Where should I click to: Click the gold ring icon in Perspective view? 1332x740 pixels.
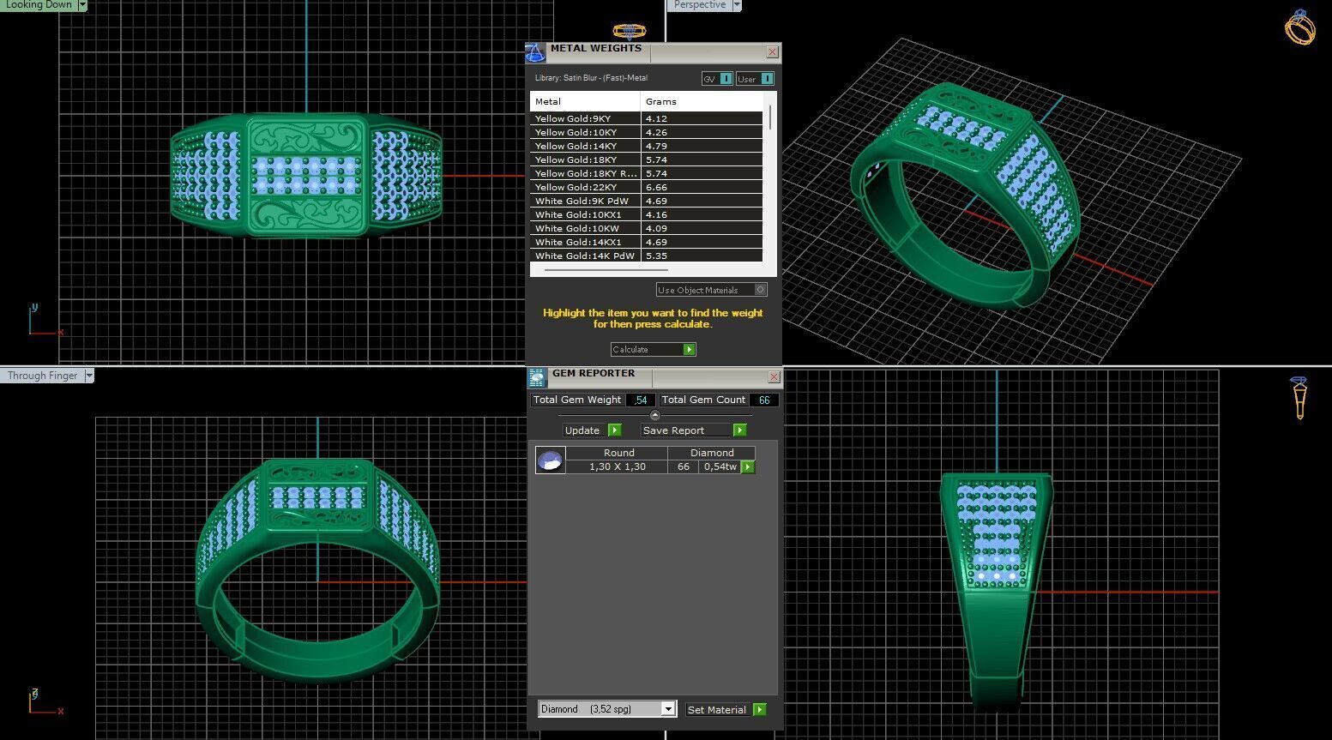[x=1300, y=27]
